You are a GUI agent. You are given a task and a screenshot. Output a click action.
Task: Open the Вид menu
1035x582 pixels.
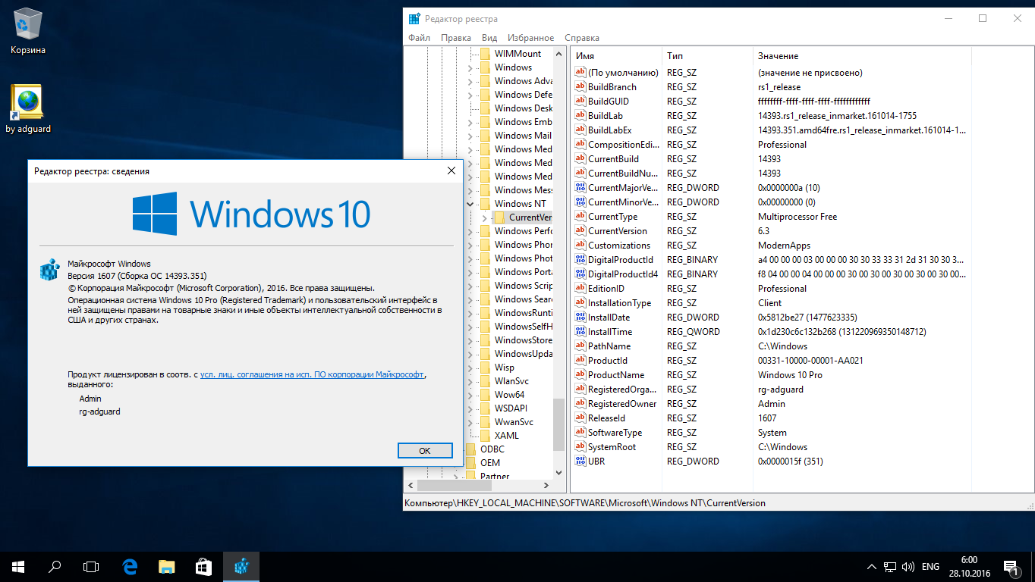tap(489, 38)
